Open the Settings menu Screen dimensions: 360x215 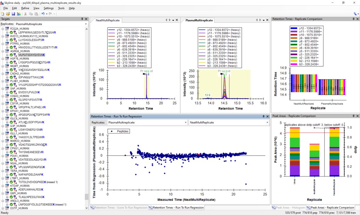tap(49, 8)
